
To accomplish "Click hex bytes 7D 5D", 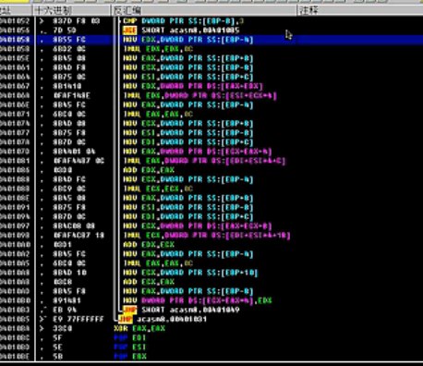I will click(65, 30).
